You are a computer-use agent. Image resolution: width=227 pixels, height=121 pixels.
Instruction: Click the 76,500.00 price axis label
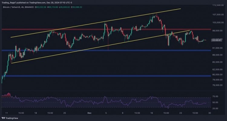pos(217,85)
